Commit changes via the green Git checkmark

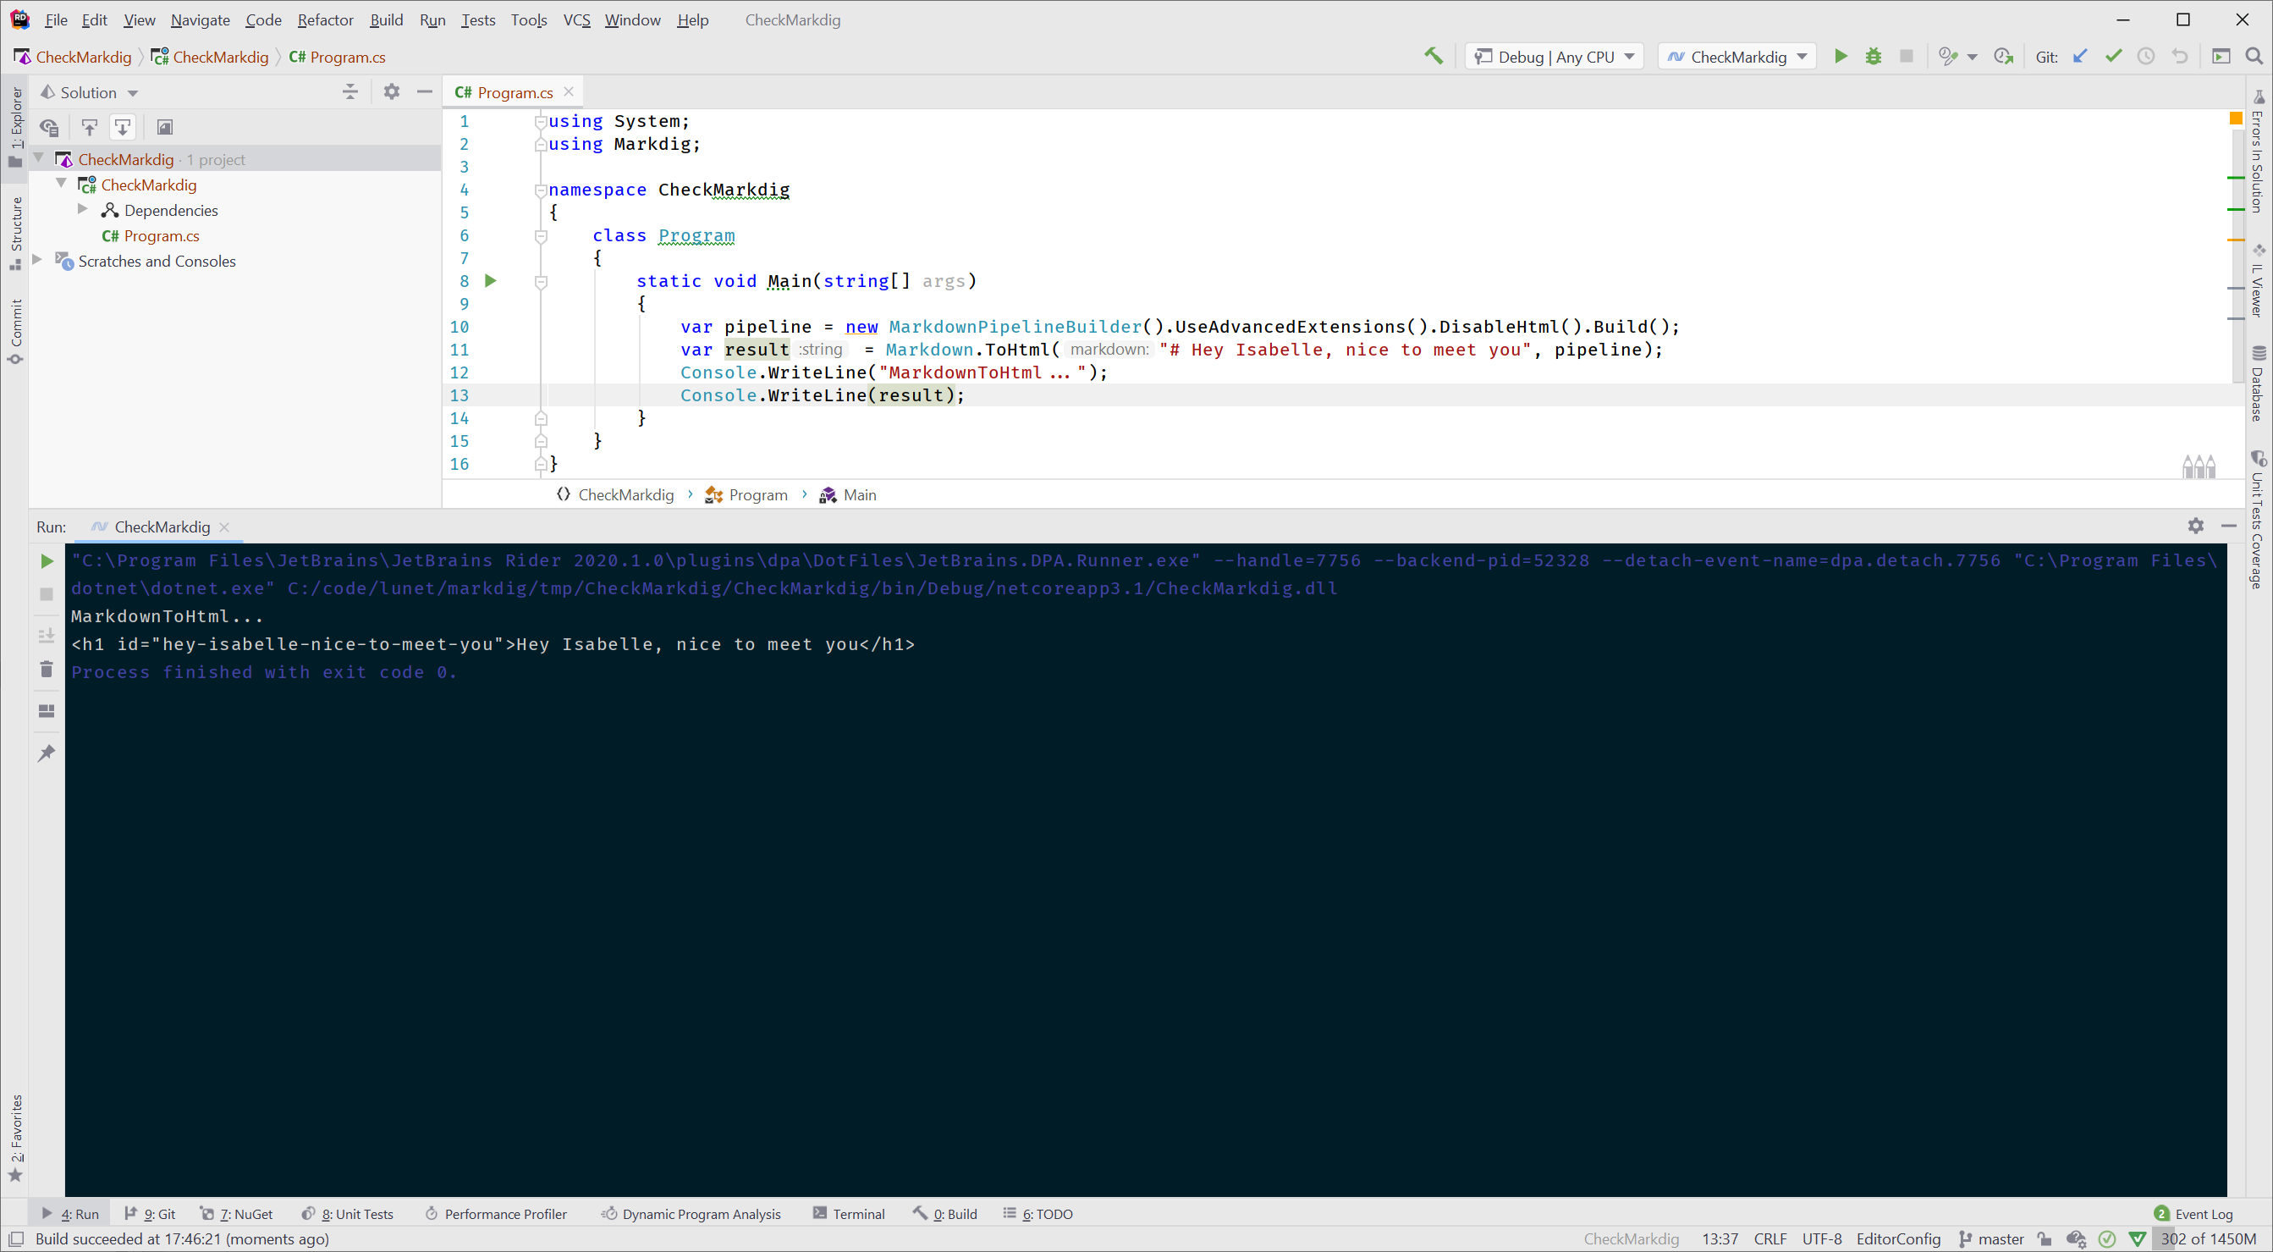2112,56
